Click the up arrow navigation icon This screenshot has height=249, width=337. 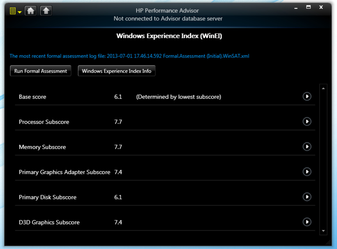click(x=46, y=11)
